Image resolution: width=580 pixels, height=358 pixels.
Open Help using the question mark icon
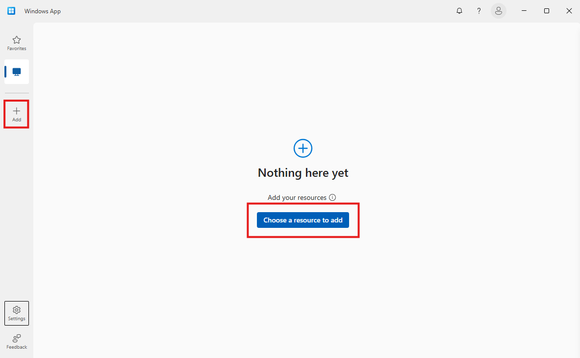479,10
